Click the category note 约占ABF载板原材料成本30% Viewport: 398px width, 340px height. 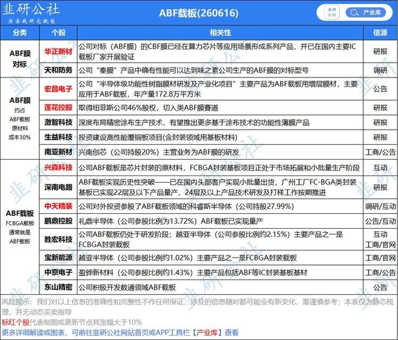point(20,124)
